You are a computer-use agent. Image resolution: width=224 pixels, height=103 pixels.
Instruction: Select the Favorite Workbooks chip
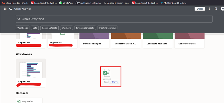pos(85,28)
